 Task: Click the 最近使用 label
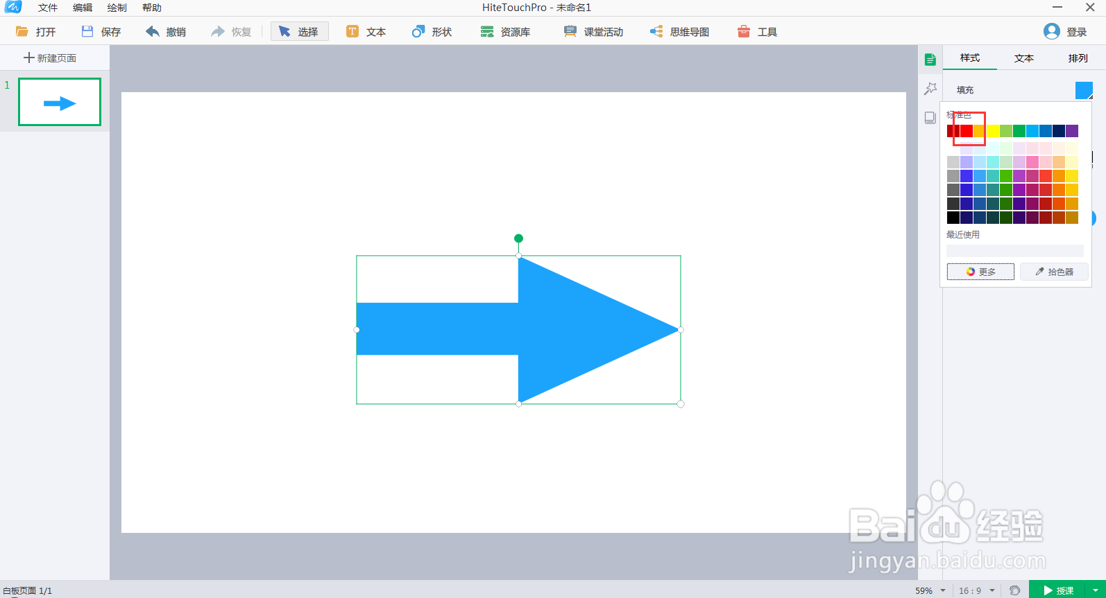point(963,235)
